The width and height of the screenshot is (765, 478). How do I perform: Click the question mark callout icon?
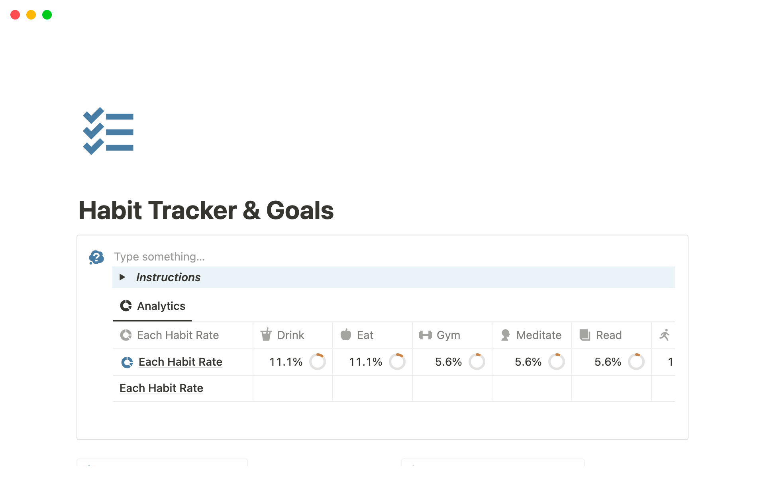tap(96, 257)
